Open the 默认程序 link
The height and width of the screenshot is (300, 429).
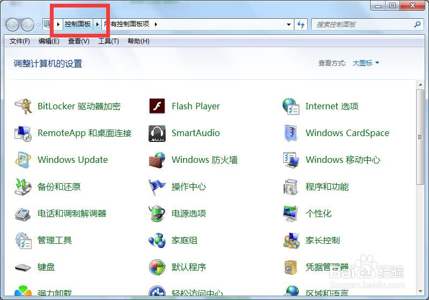click(x=189, y=267)
